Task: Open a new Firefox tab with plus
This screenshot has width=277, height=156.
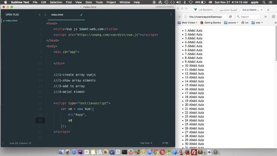Action: tap(268, 10)
